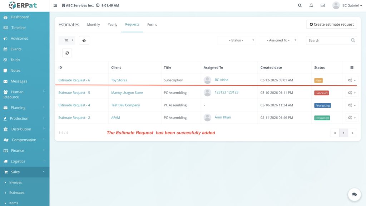This screenshot has width=366, height=206.
Task: Go to next page in pagination
Action: 352,133
